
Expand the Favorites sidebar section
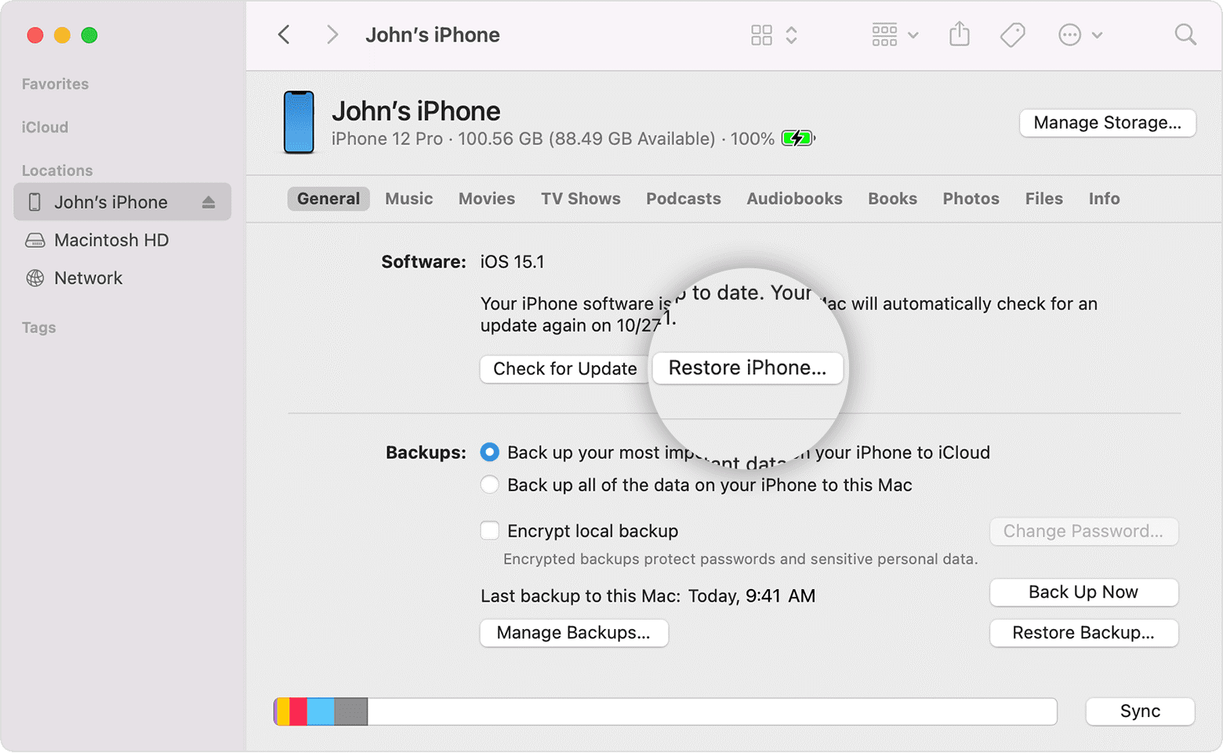tap(55, 84)
